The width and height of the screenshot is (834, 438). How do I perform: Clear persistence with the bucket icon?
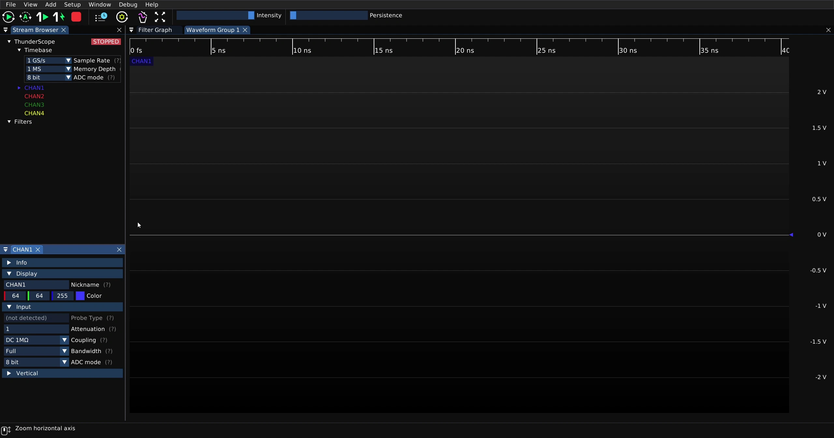[143, 17]
